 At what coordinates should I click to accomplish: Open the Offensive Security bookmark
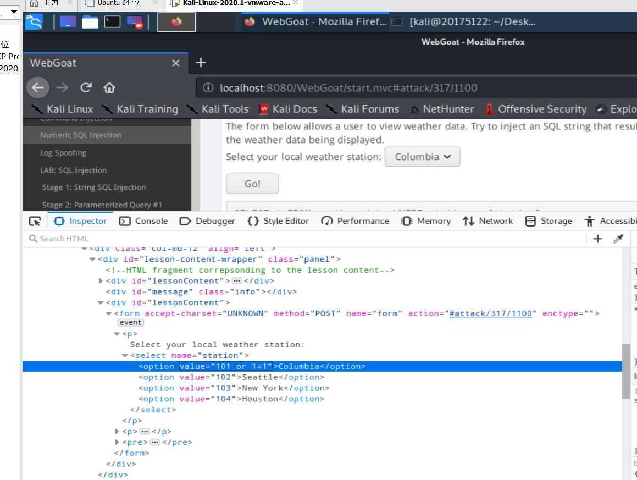coord(535,109)
